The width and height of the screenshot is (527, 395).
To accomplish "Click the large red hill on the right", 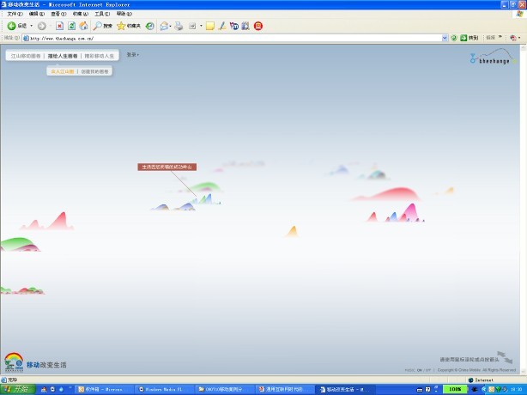I will click(388, 194).
